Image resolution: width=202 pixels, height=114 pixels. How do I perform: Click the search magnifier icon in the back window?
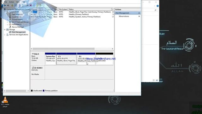pos(156,10)
